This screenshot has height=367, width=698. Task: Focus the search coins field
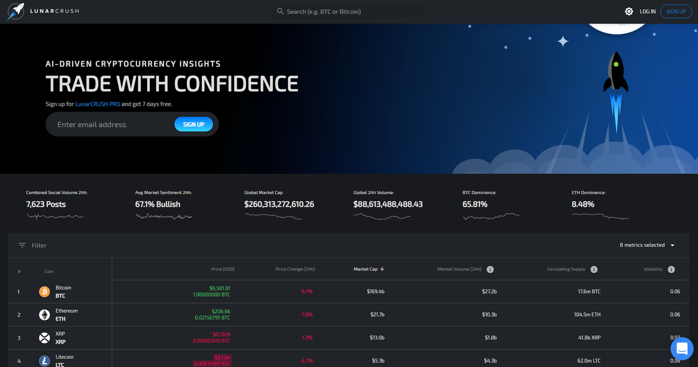tap(349, 11)
